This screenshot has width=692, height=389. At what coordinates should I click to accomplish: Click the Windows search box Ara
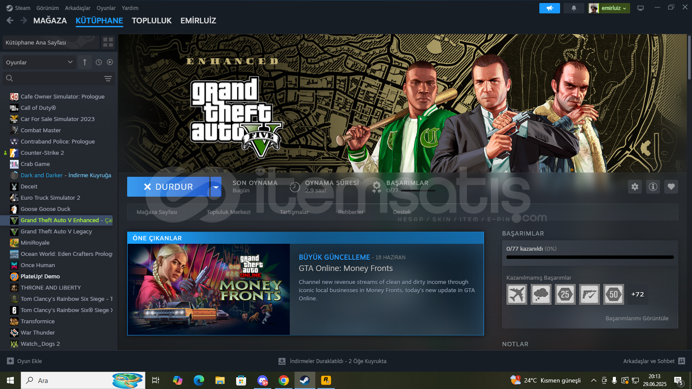pyautogui.click(x=83, y=380)
